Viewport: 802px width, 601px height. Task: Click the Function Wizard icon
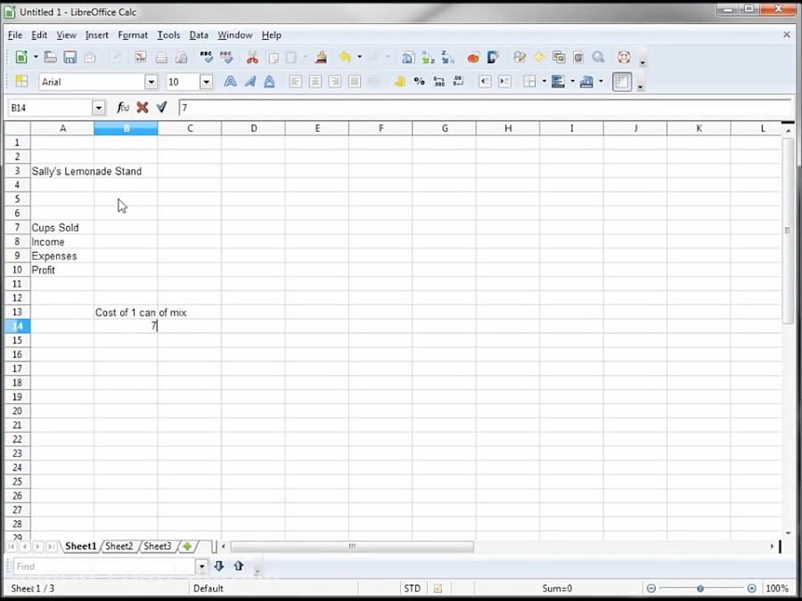[x=123, y=108]
